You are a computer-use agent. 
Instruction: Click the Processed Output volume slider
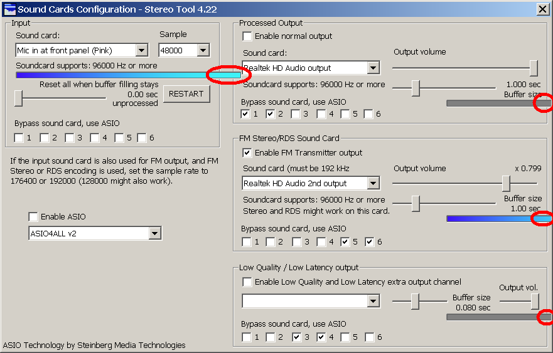tap(534, 68)
